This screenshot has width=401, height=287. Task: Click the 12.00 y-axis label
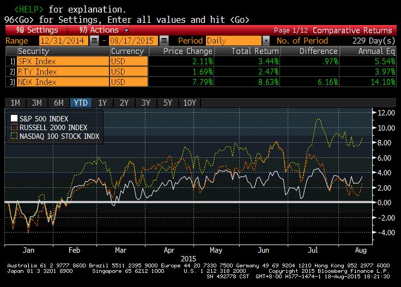pyautogui.click(x=386, y=113)
